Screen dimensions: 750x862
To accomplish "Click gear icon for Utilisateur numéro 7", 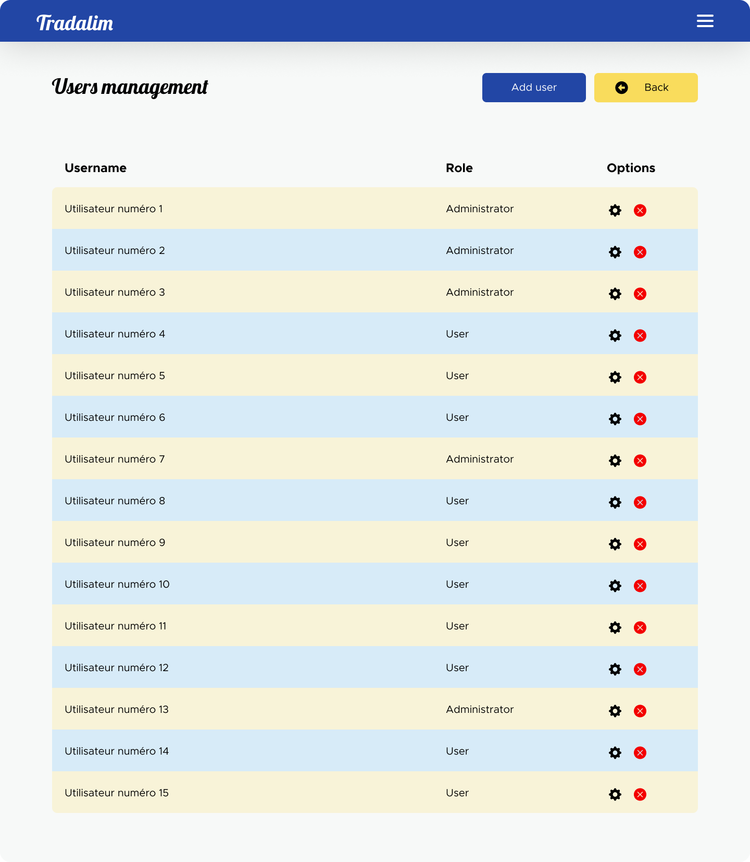I will tap(615, 460).
